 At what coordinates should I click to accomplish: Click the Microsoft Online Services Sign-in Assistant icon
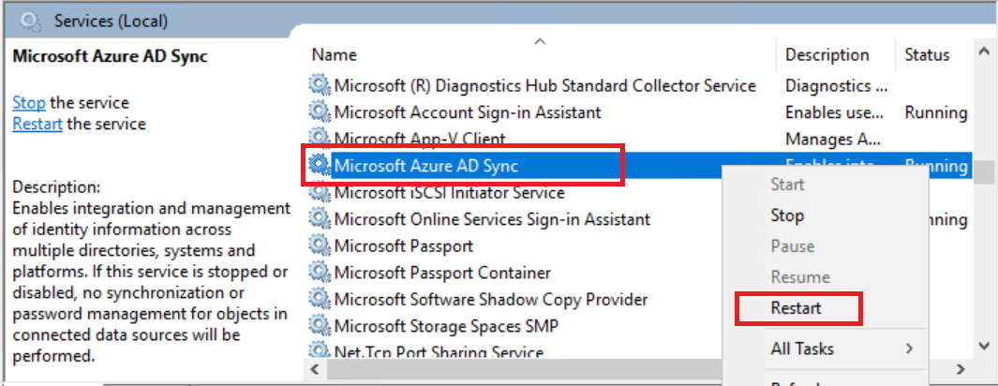(x=320, y=219)
